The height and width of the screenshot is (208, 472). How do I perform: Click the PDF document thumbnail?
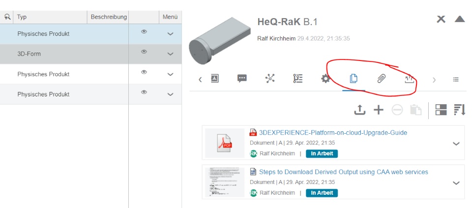click(225, 143)
